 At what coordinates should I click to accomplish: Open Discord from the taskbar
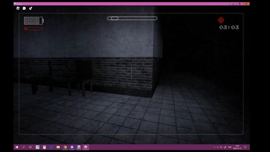pos(72,147)
